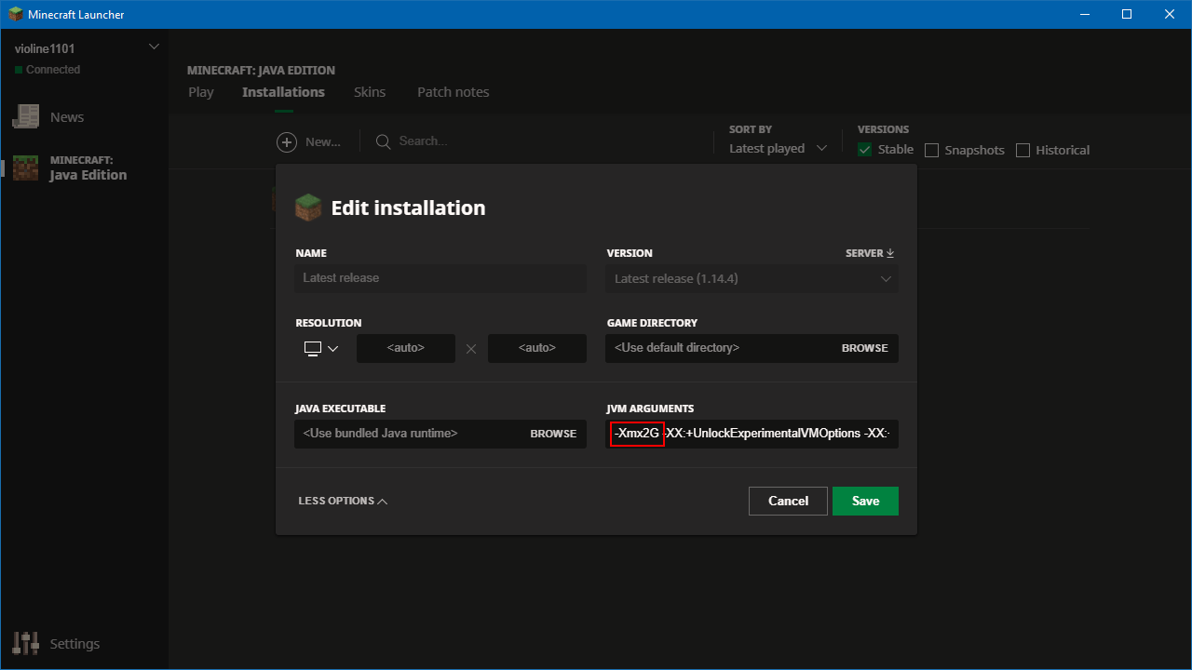Click the search magnifier icon
This screenshot has width=1192, height=670.
(383, 141)
